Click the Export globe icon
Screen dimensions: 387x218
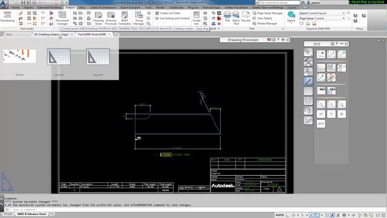[x=291, y=15]
